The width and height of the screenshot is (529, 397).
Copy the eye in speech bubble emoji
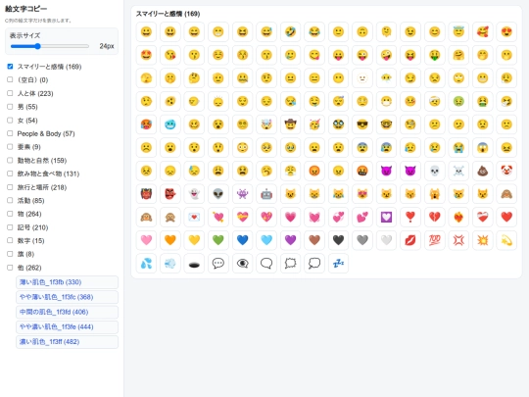(x=242, y=263)
